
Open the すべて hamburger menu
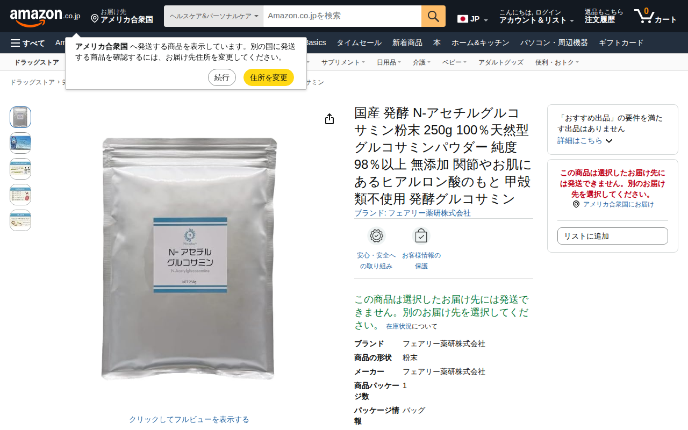[28, 43]
